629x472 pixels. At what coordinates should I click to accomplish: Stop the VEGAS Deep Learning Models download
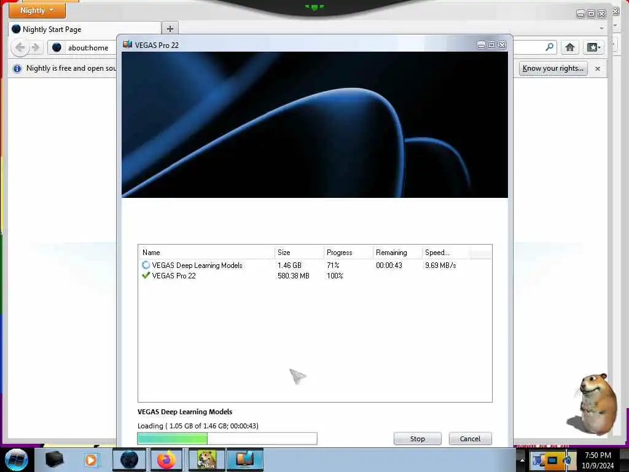click(417, 438)
